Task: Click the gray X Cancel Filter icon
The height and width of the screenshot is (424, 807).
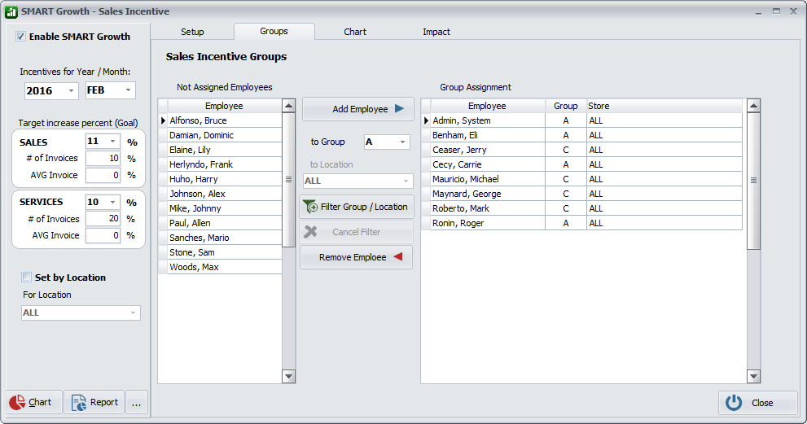Action: click(310, 232)
